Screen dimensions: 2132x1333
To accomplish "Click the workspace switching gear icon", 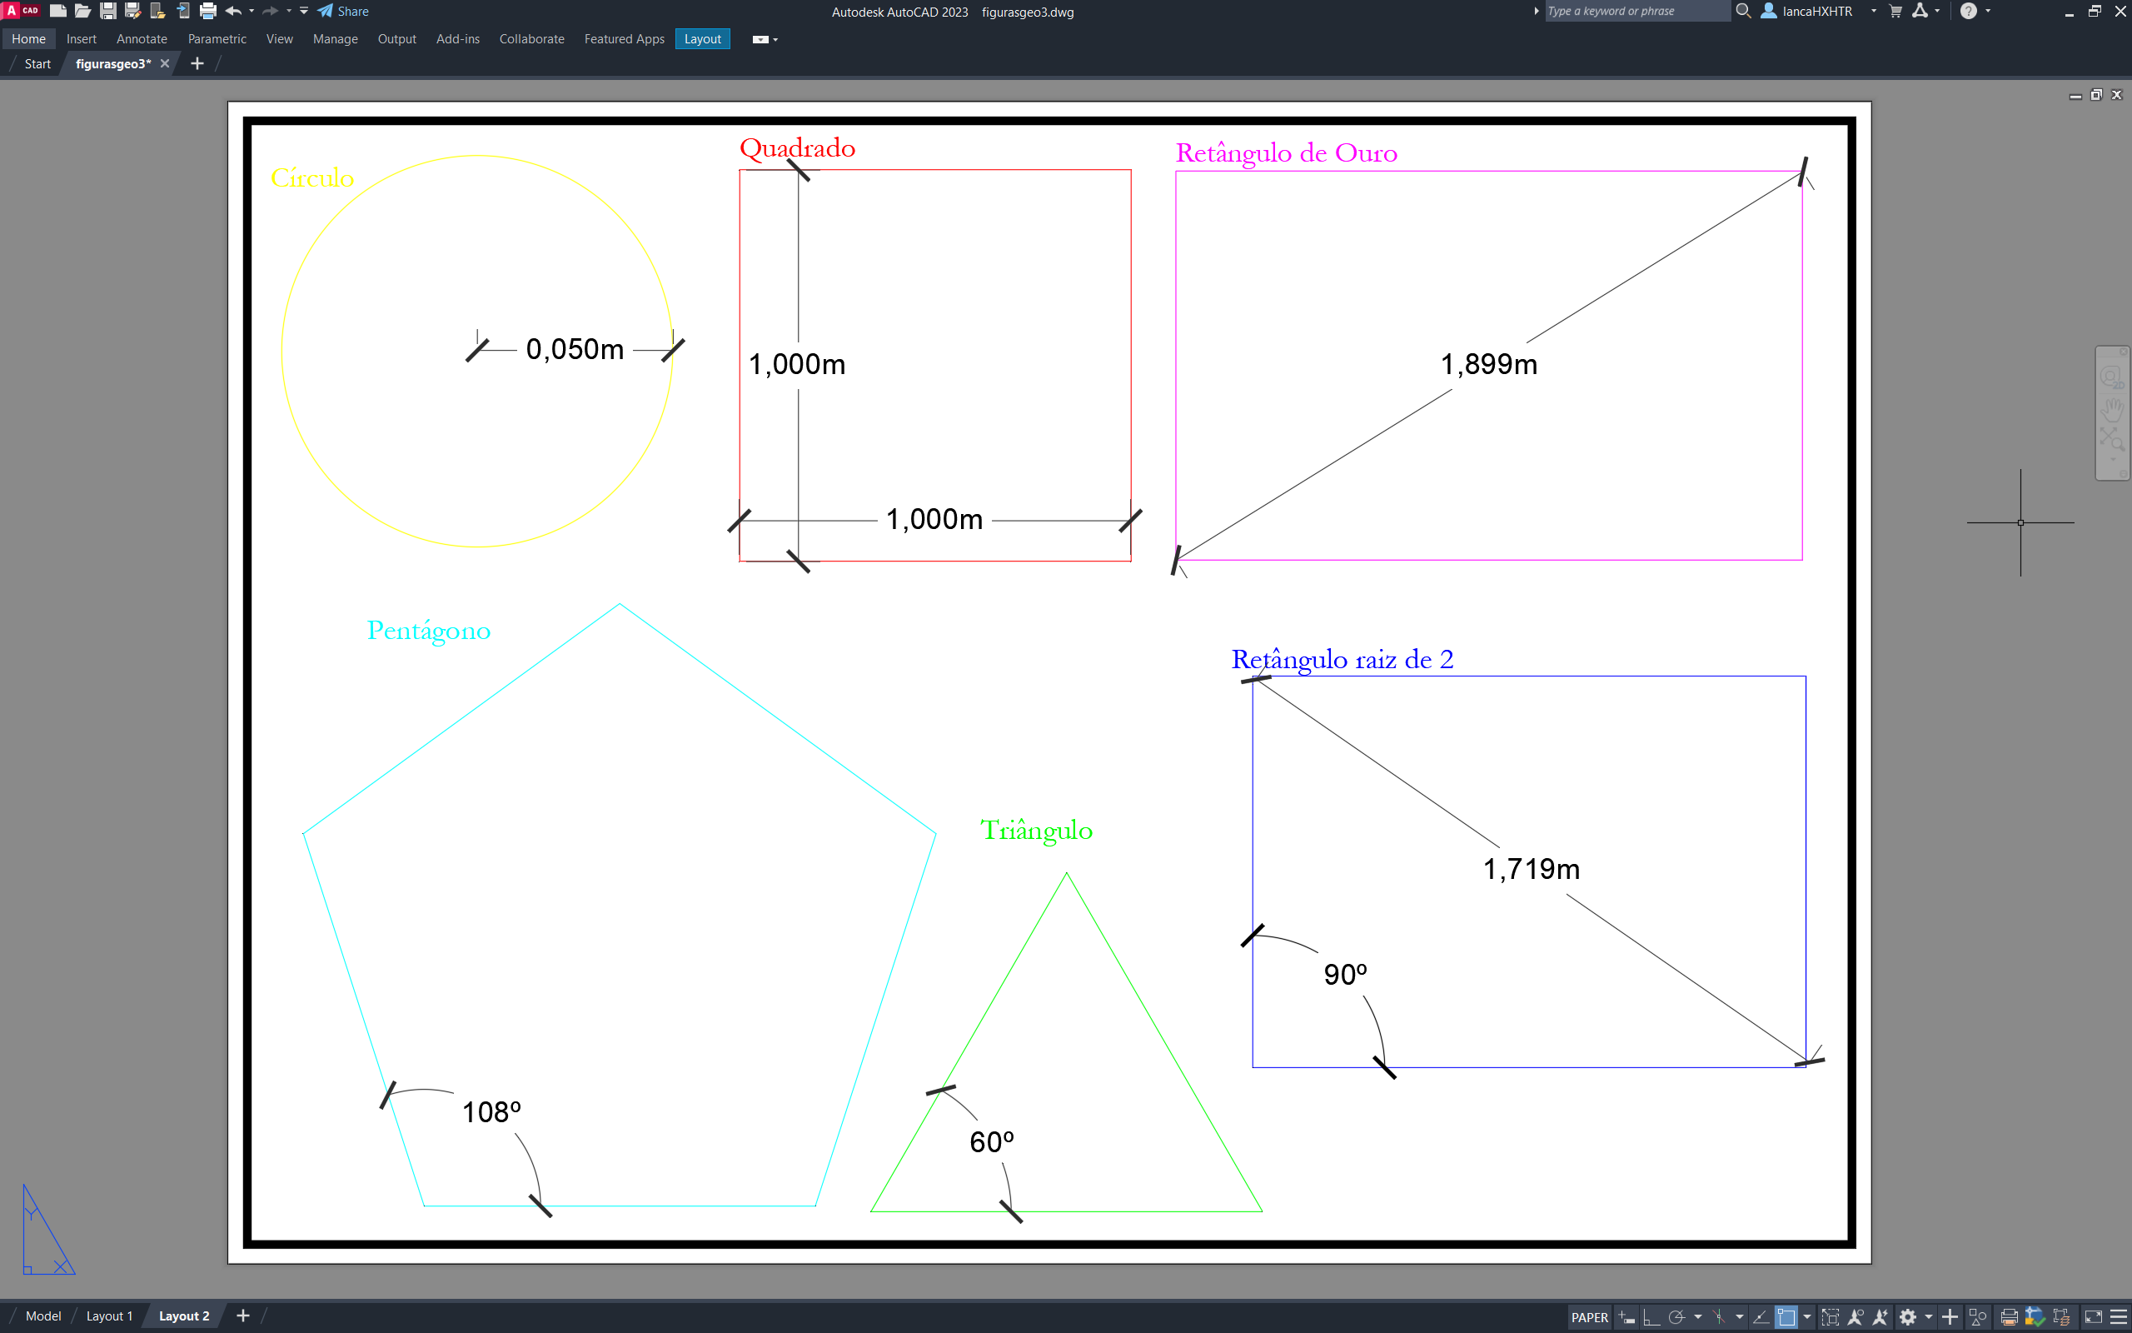I will point(1907,1317).
